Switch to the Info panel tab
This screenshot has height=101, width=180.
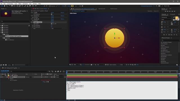pos(170,9)
